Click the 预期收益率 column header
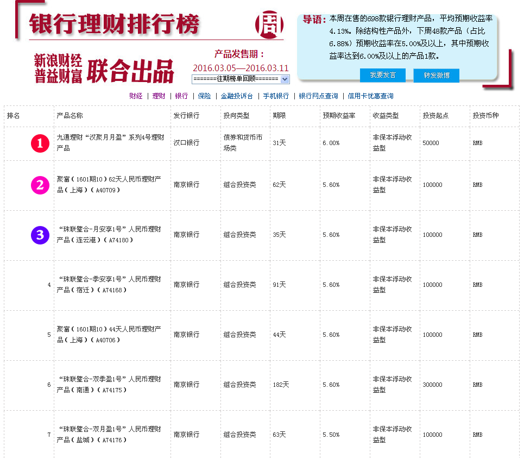The image size is (524, 458). point(339,116)
